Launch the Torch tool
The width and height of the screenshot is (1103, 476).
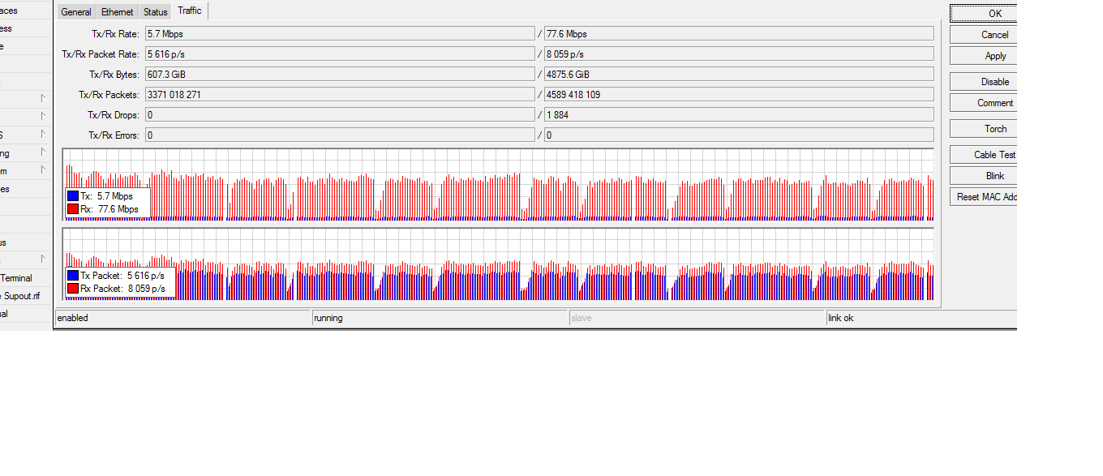point(983,129)
